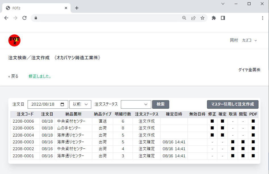Image resolution: width=269 pixels, height=174 pixels.
Task: Click cancel square for order 2208-0003
Action: (233, 142)
